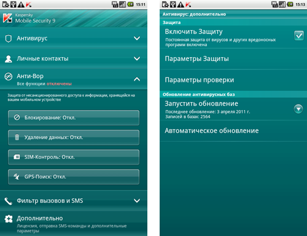Click the Личные контакты section title
Screen dimensions: 307x236
(42, 58)
